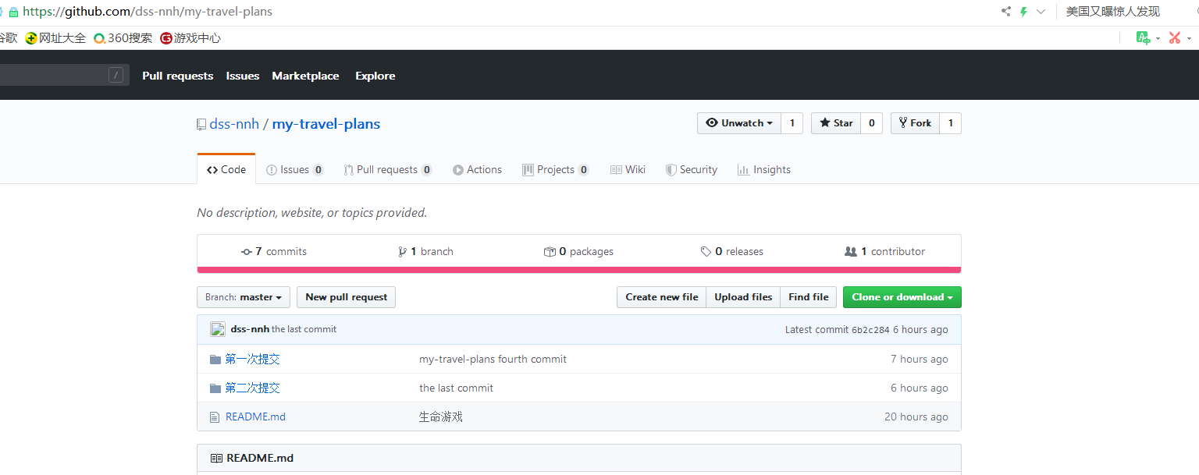The height and width of the screenshot is (475, 1199).
Task: Open Issues in the top navigation
Action: 243,76
